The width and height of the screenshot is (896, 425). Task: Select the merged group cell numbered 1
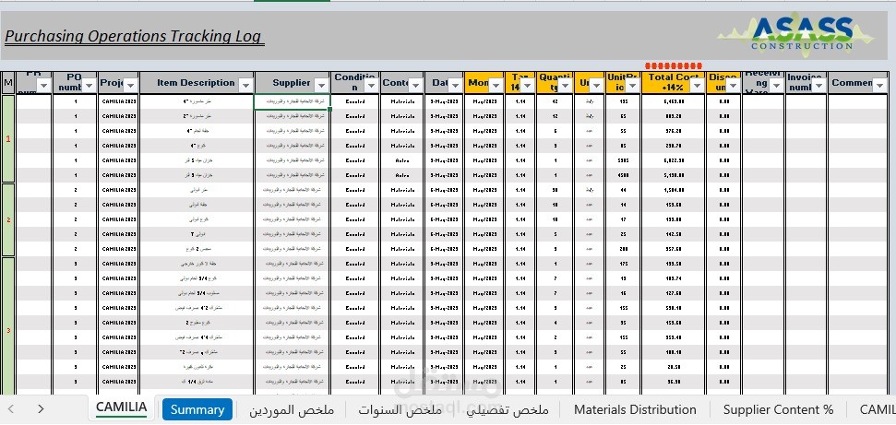click(8, 139)
